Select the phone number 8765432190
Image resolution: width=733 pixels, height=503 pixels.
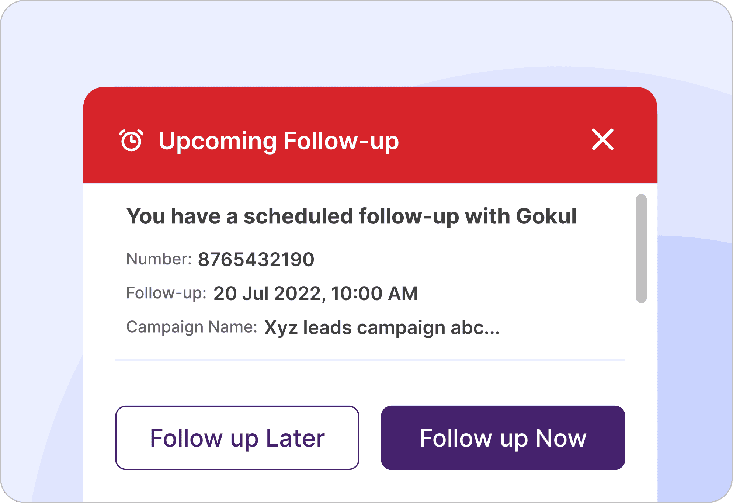pos(256,259)
